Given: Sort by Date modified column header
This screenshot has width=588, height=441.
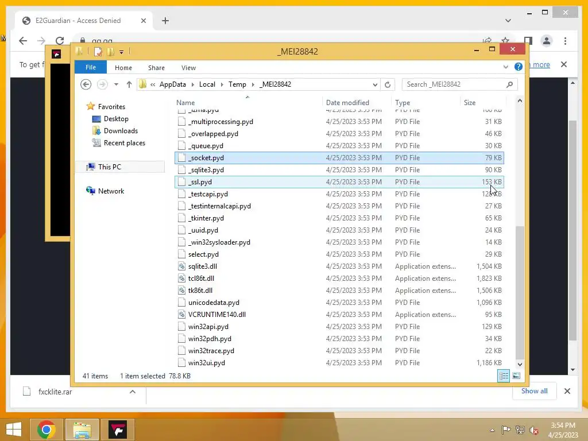Looking at the screenshot, I should click(357, 102).
